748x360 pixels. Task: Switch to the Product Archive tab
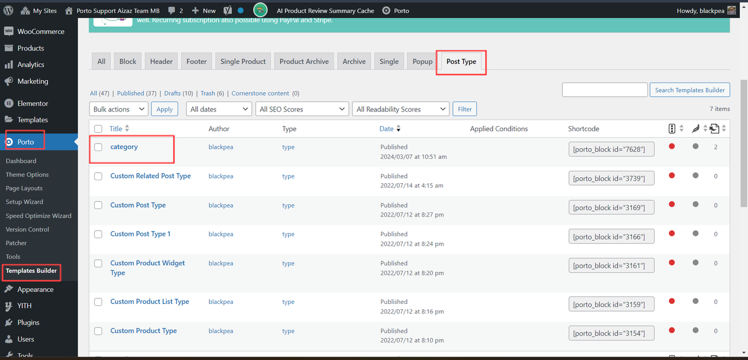pos(304,61)
